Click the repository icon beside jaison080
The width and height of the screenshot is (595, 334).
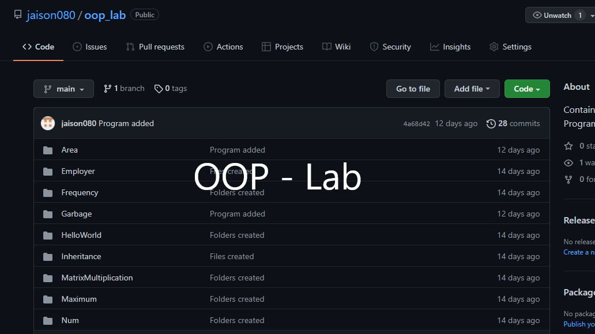point(18,15)
